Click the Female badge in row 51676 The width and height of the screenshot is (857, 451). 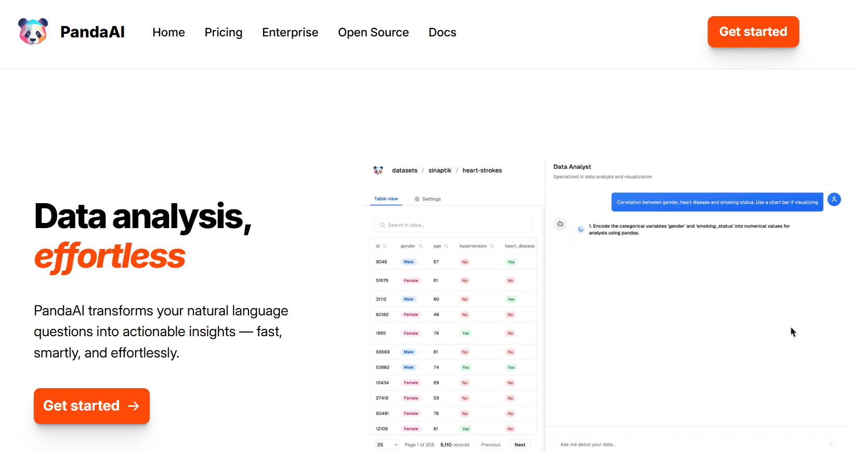(411, 281)
